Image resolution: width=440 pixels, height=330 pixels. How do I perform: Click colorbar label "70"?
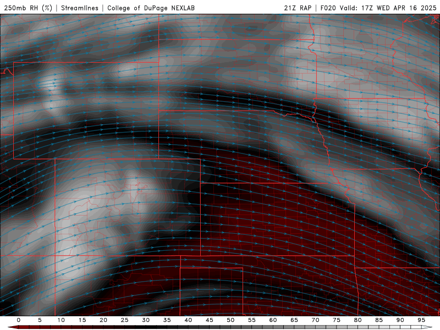[315, 320]
